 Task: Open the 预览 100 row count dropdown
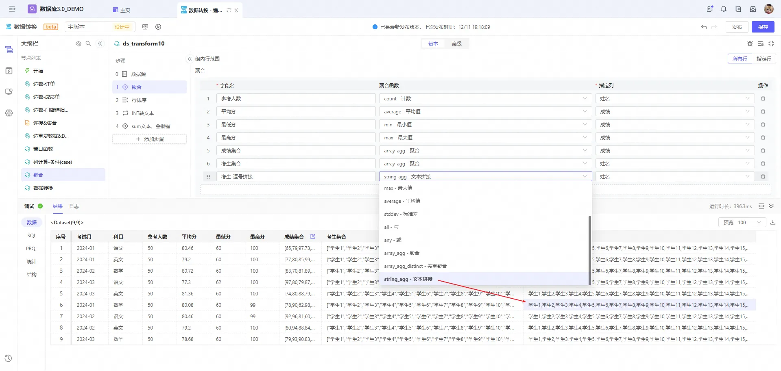pyautogui.click(x=742, y=222)
